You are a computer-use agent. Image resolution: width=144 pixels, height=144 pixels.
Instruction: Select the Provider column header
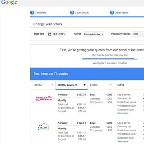38,85
